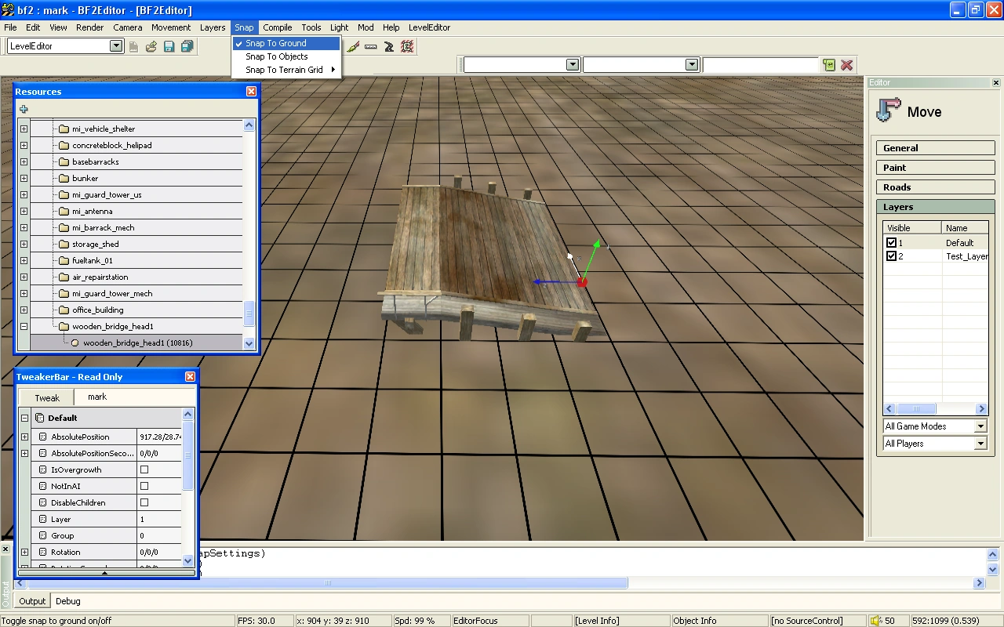Viewport: 1004px width, 627px height.
Task: Switch to the Debug tab
Action: (67, 601)
